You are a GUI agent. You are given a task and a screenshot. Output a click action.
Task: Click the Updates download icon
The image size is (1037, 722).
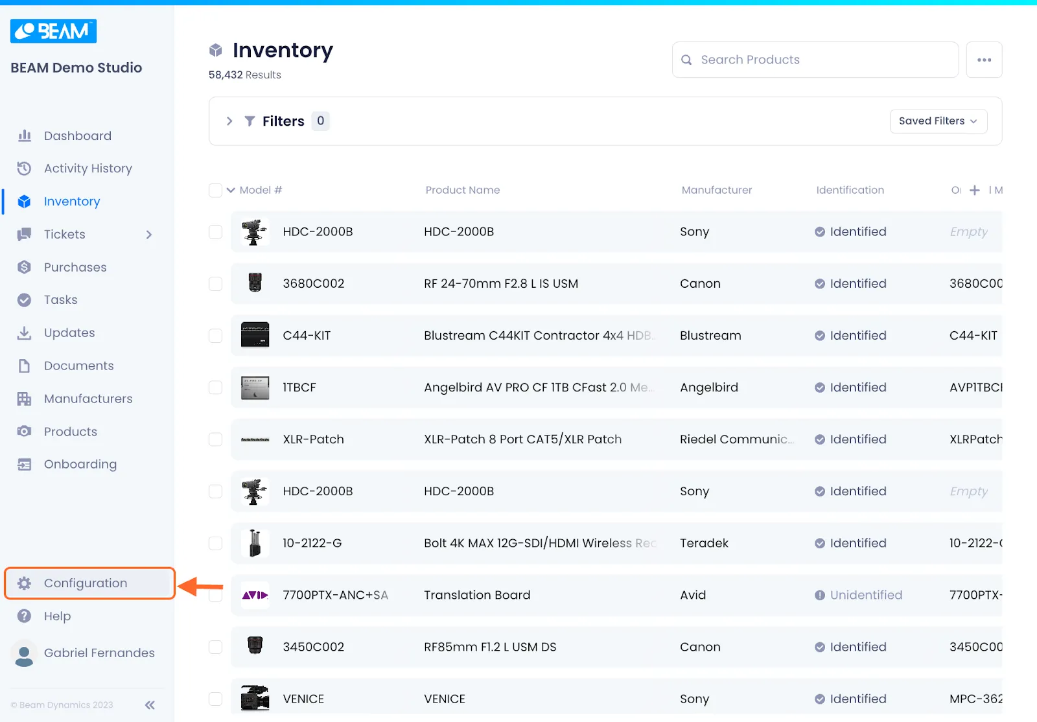click(x=25, y=333)
